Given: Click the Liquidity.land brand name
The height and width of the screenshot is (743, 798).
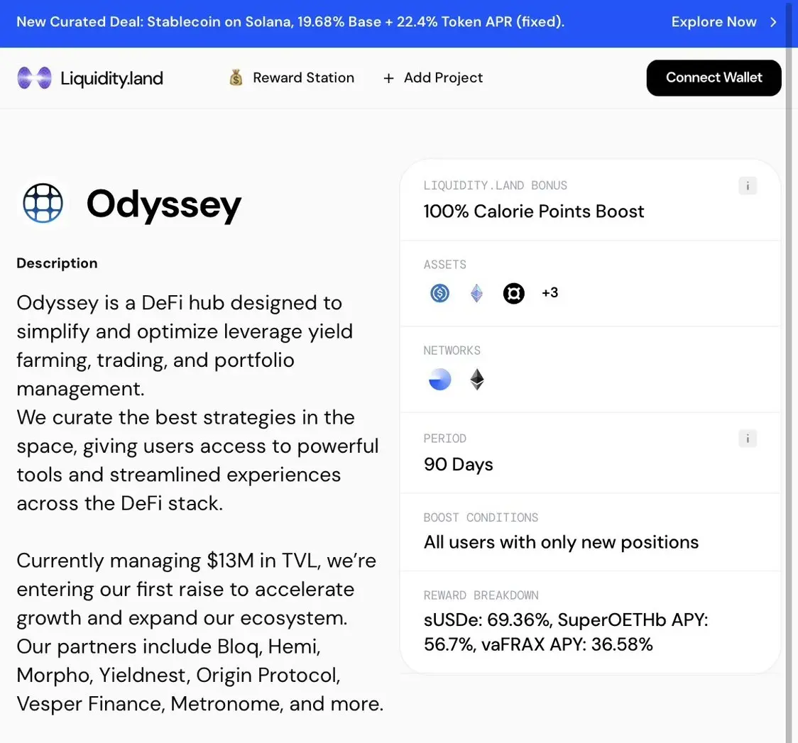Looking at the screenshot, I should tap(111, 78).
